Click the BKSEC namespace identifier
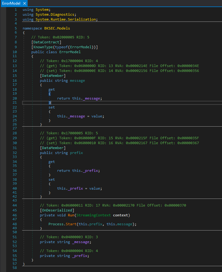This screenshot has height=272, width=222. (51, 28)
